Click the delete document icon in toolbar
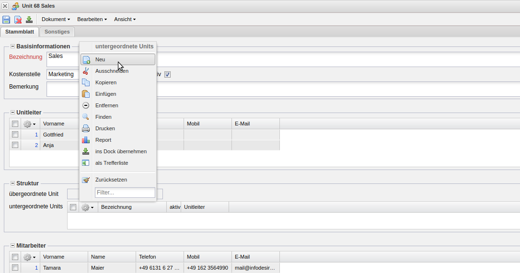This screenshot has height=273, width=520. click(18, 20)
